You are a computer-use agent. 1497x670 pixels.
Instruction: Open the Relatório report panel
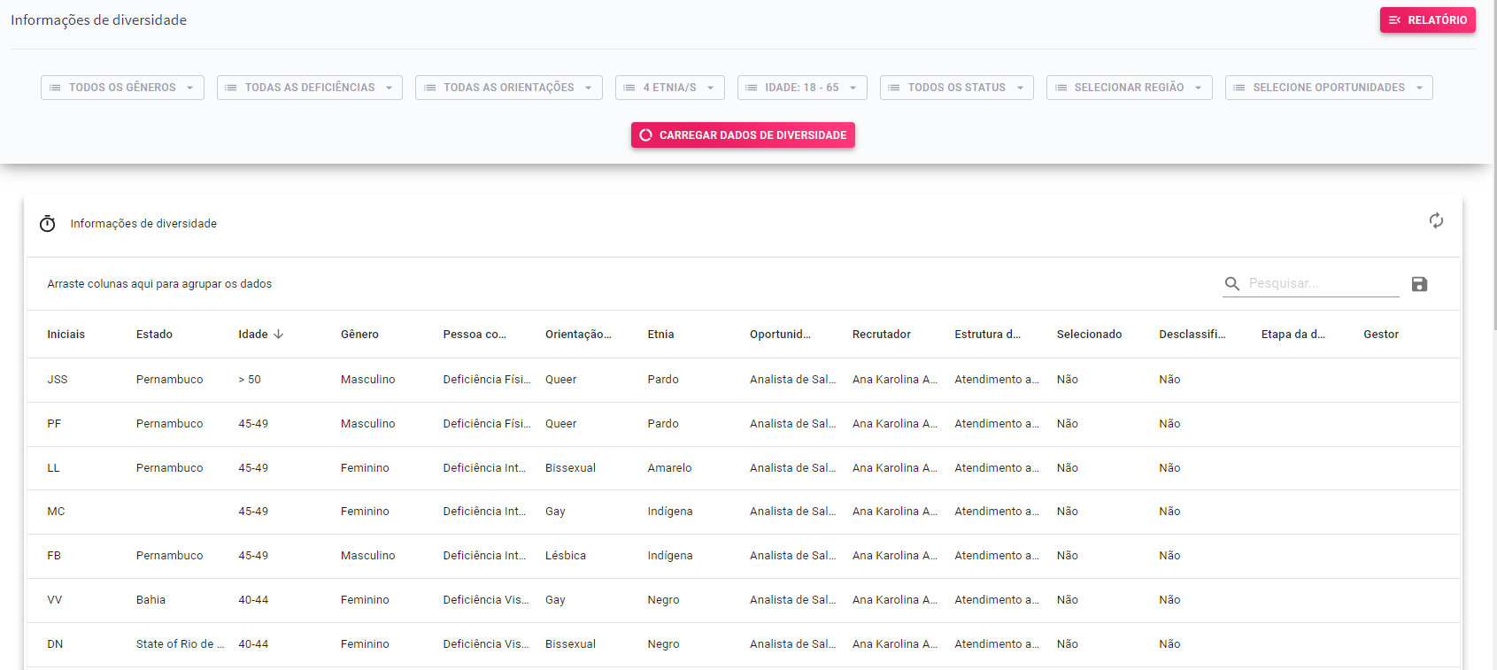tap(1427, 19)
